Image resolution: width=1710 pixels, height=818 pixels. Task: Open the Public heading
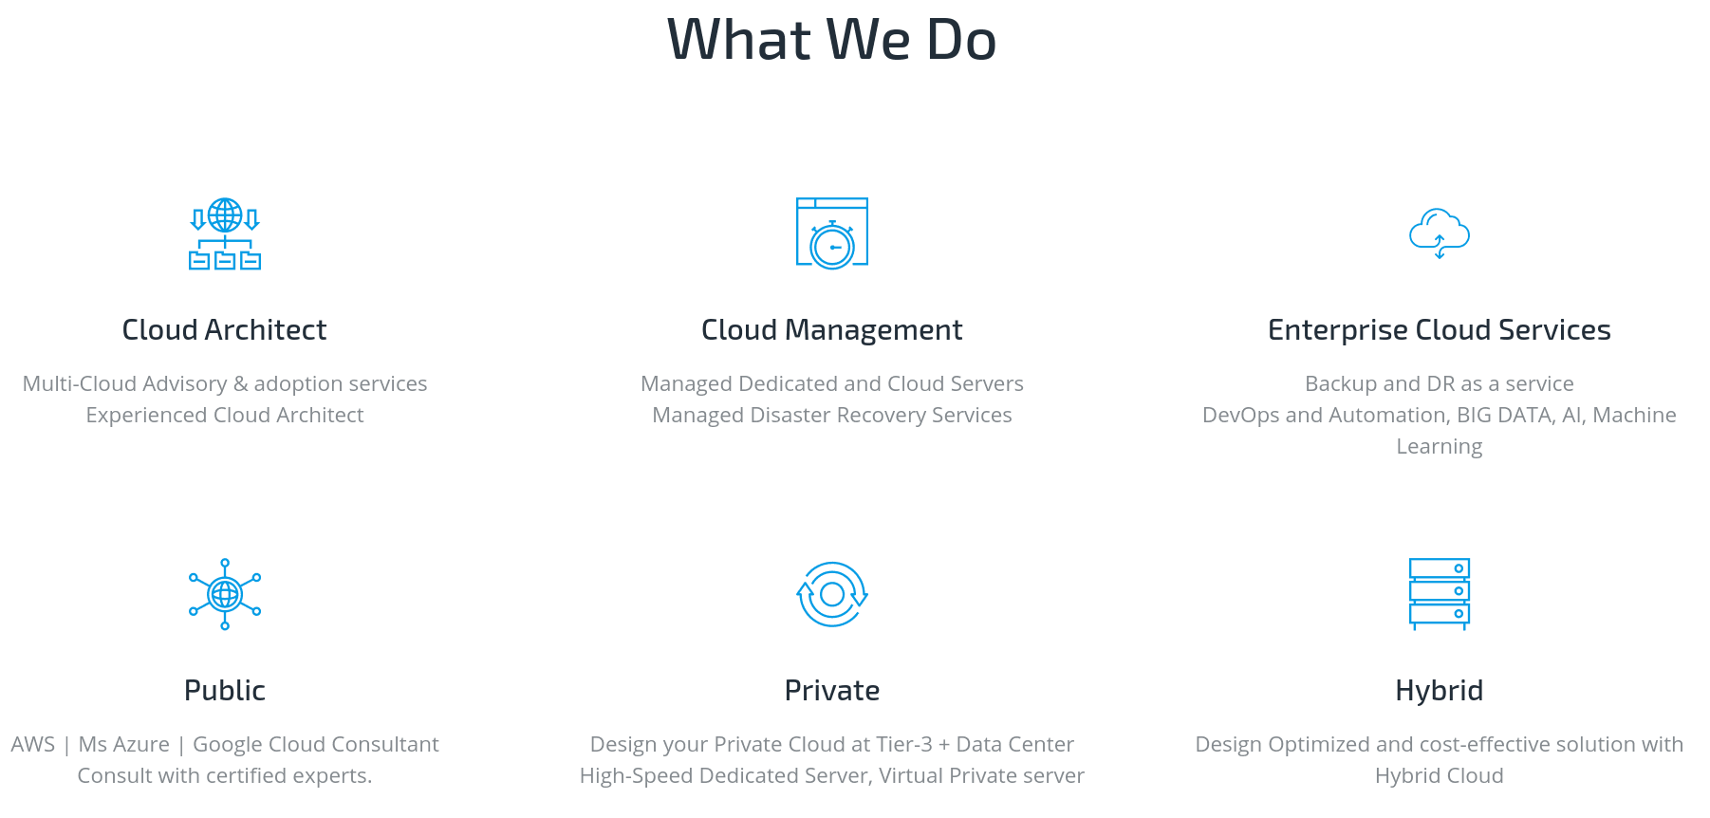point(225,690)
